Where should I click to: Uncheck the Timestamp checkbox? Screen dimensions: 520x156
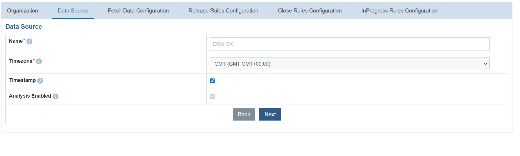tap(212, 81)
